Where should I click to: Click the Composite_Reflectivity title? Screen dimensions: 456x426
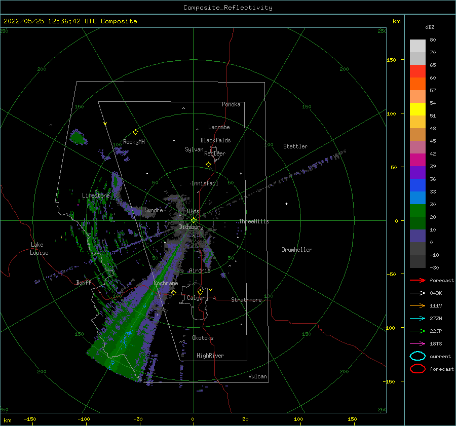(228, 8)
